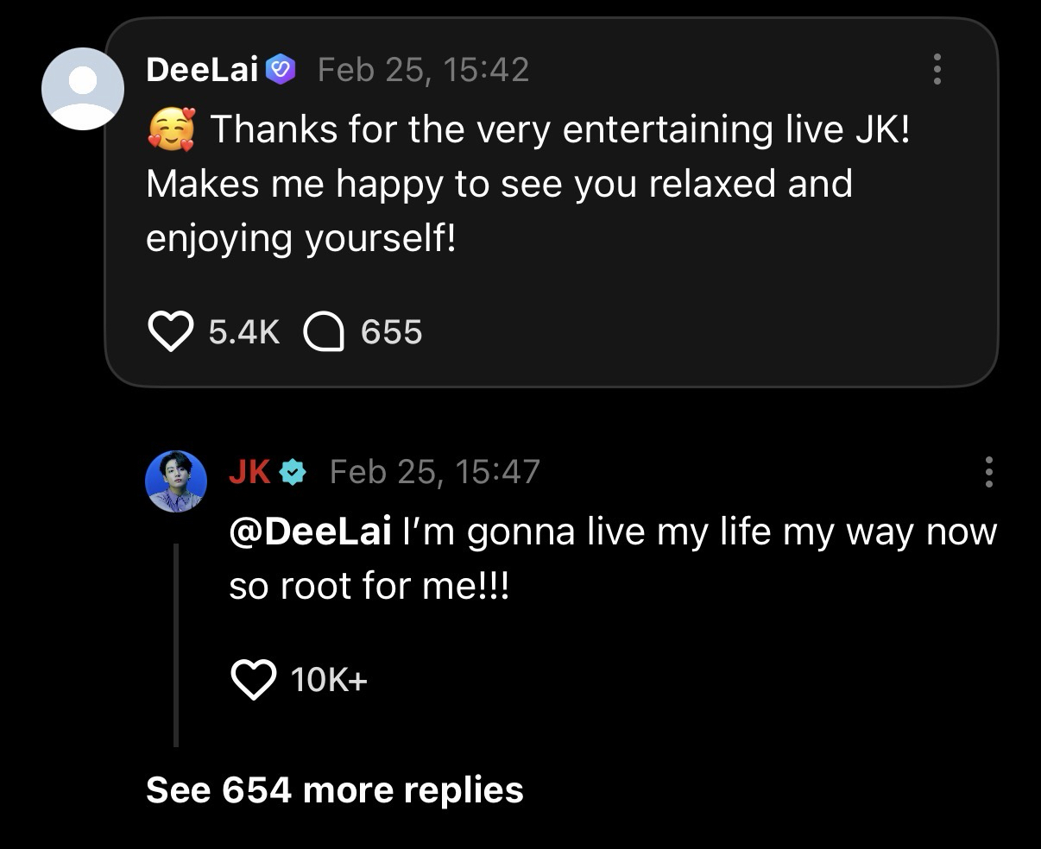This screenshot has width=1041, height=849.
Task: Open three-dot options on JK's reply
Action: point(988,472)
